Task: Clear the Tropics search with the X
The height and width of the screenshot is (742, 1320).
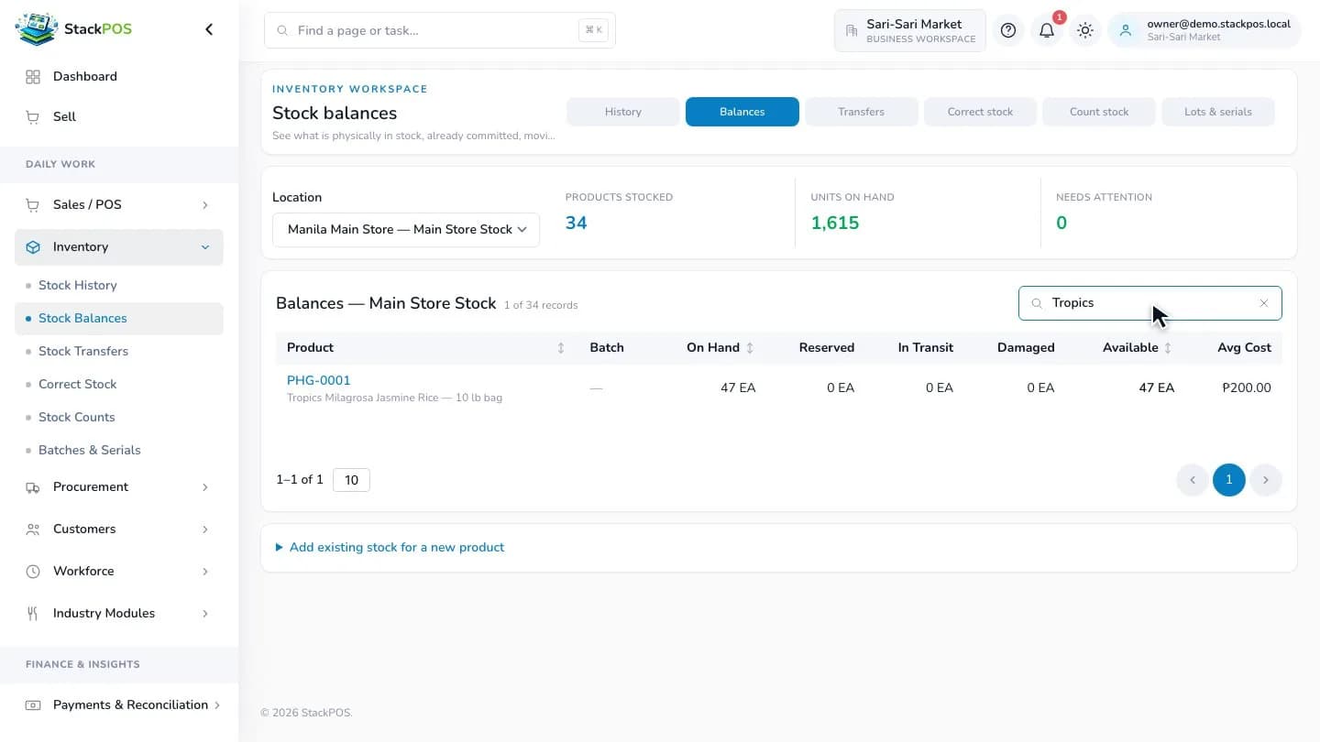Action: click(x=1264, y=303)
